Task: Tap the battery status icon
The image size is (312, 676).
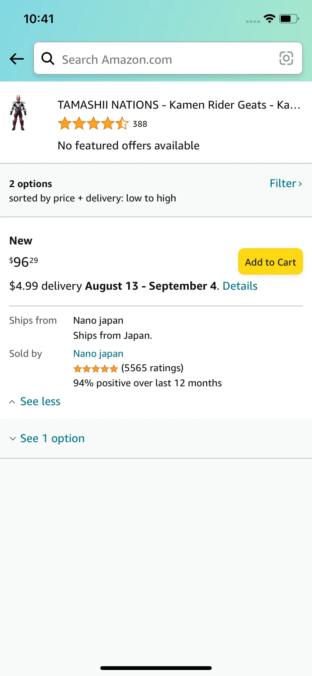Action: [289, 18]
